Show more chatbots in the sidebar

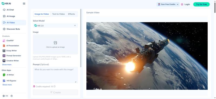pyautogui.click(x=7, y=64)
